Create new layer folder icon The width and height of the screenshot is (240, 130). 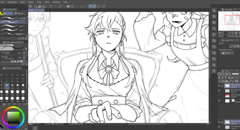pyautogui.click(x=227, y=81)
